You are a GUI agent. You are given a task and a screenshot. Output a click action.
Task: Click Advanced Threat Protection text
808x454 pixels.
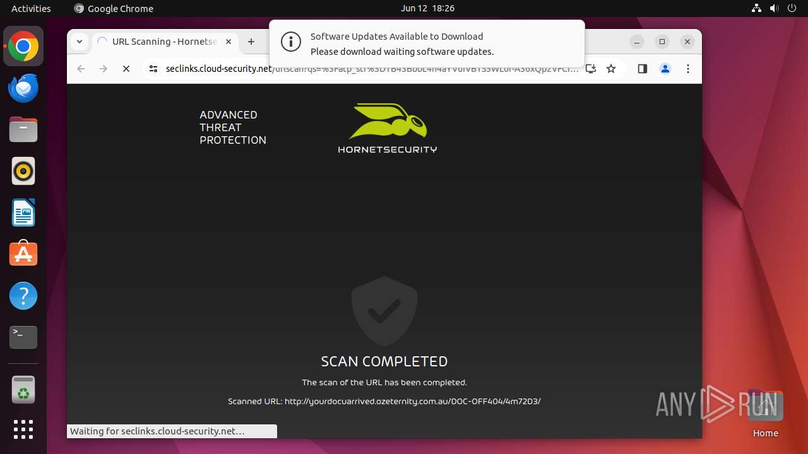click(x=233, y=127)
